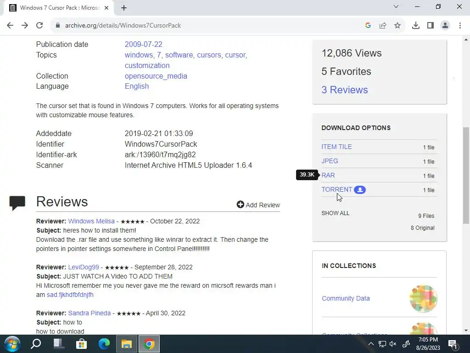The image size is (470, 353).
Task: Open the 'windows' topic link
Action: pos(139,55)
